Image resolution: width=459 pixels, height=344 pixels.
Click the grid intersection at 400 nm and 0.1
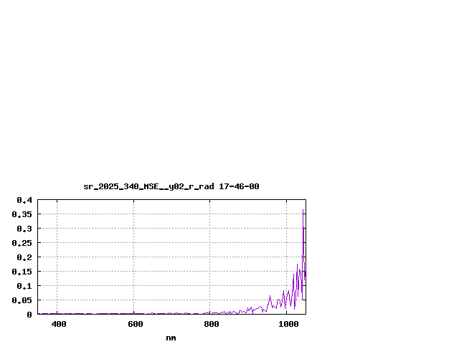pos(57,286)
